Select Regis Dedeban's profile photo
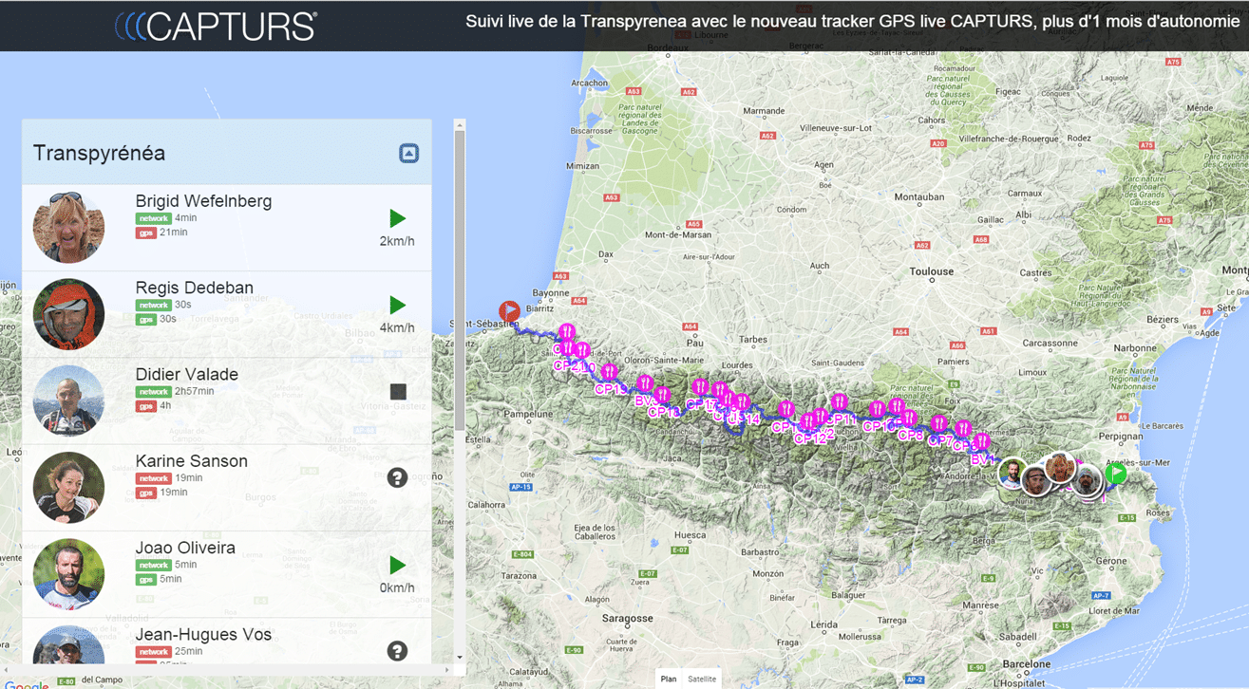 [x=68, y=314]
